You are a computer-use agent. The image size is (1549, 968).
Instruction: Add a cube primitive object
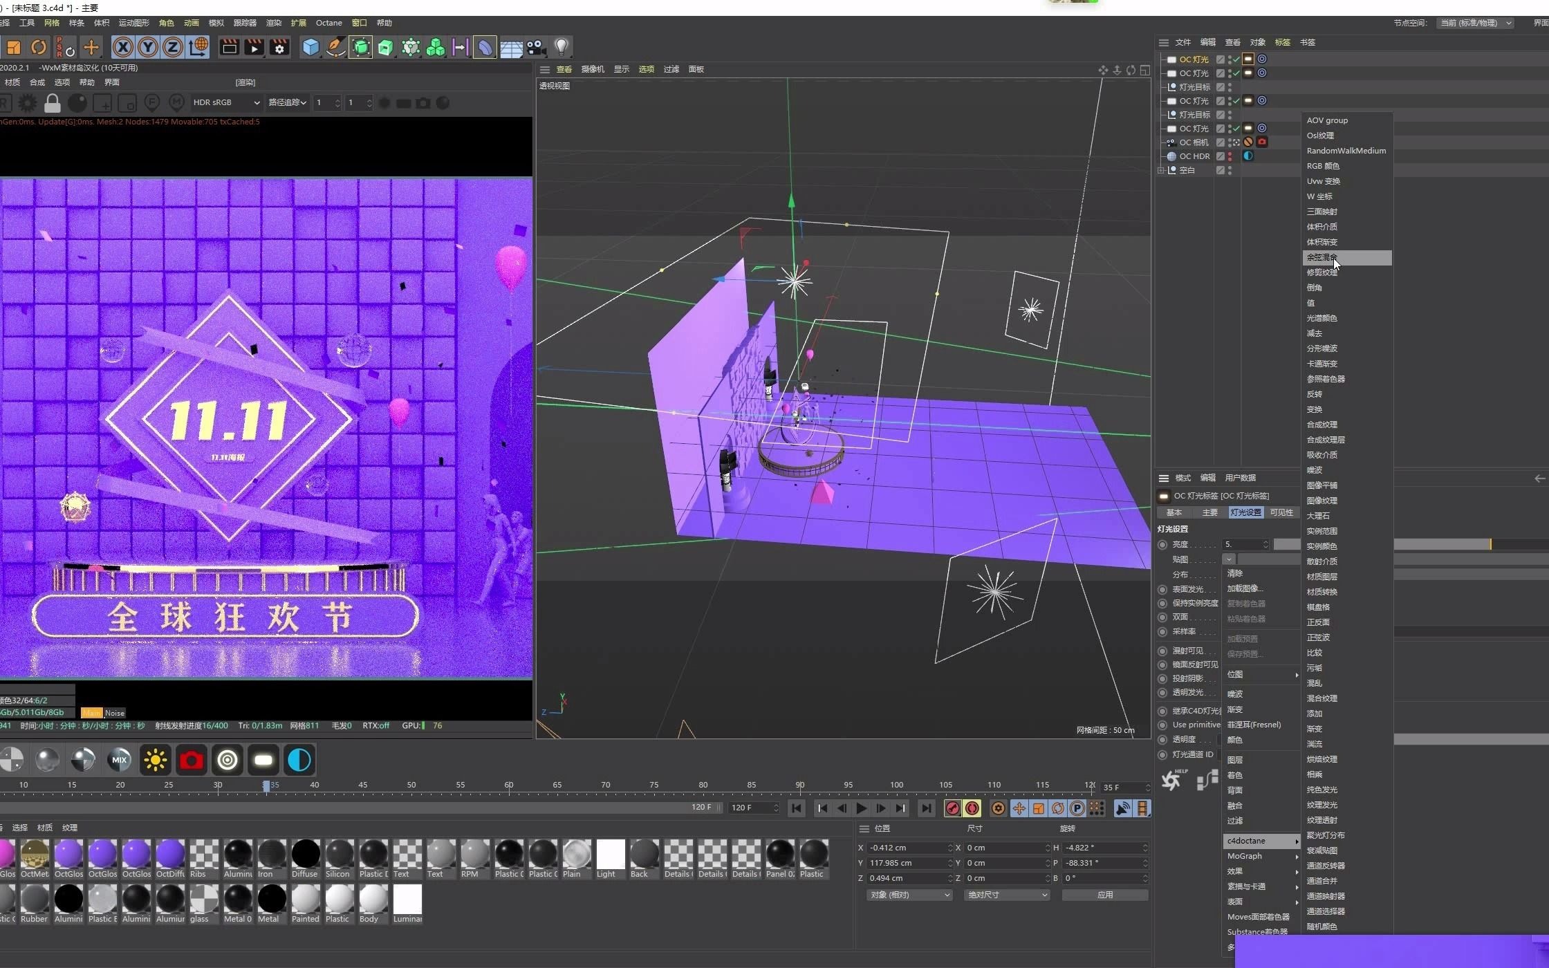[x=310, y=47]
